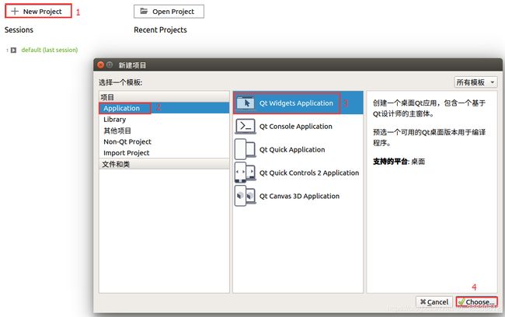Select the Qt Quick Controls 2 Application label

(309, 172)
